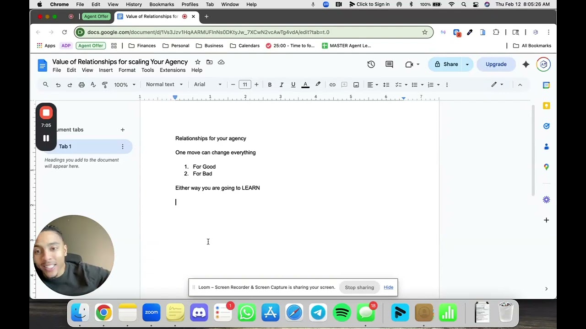Viewport: 586px width, 329px height.
Task: Toggle numbered list
Action: tap(430, 85)
